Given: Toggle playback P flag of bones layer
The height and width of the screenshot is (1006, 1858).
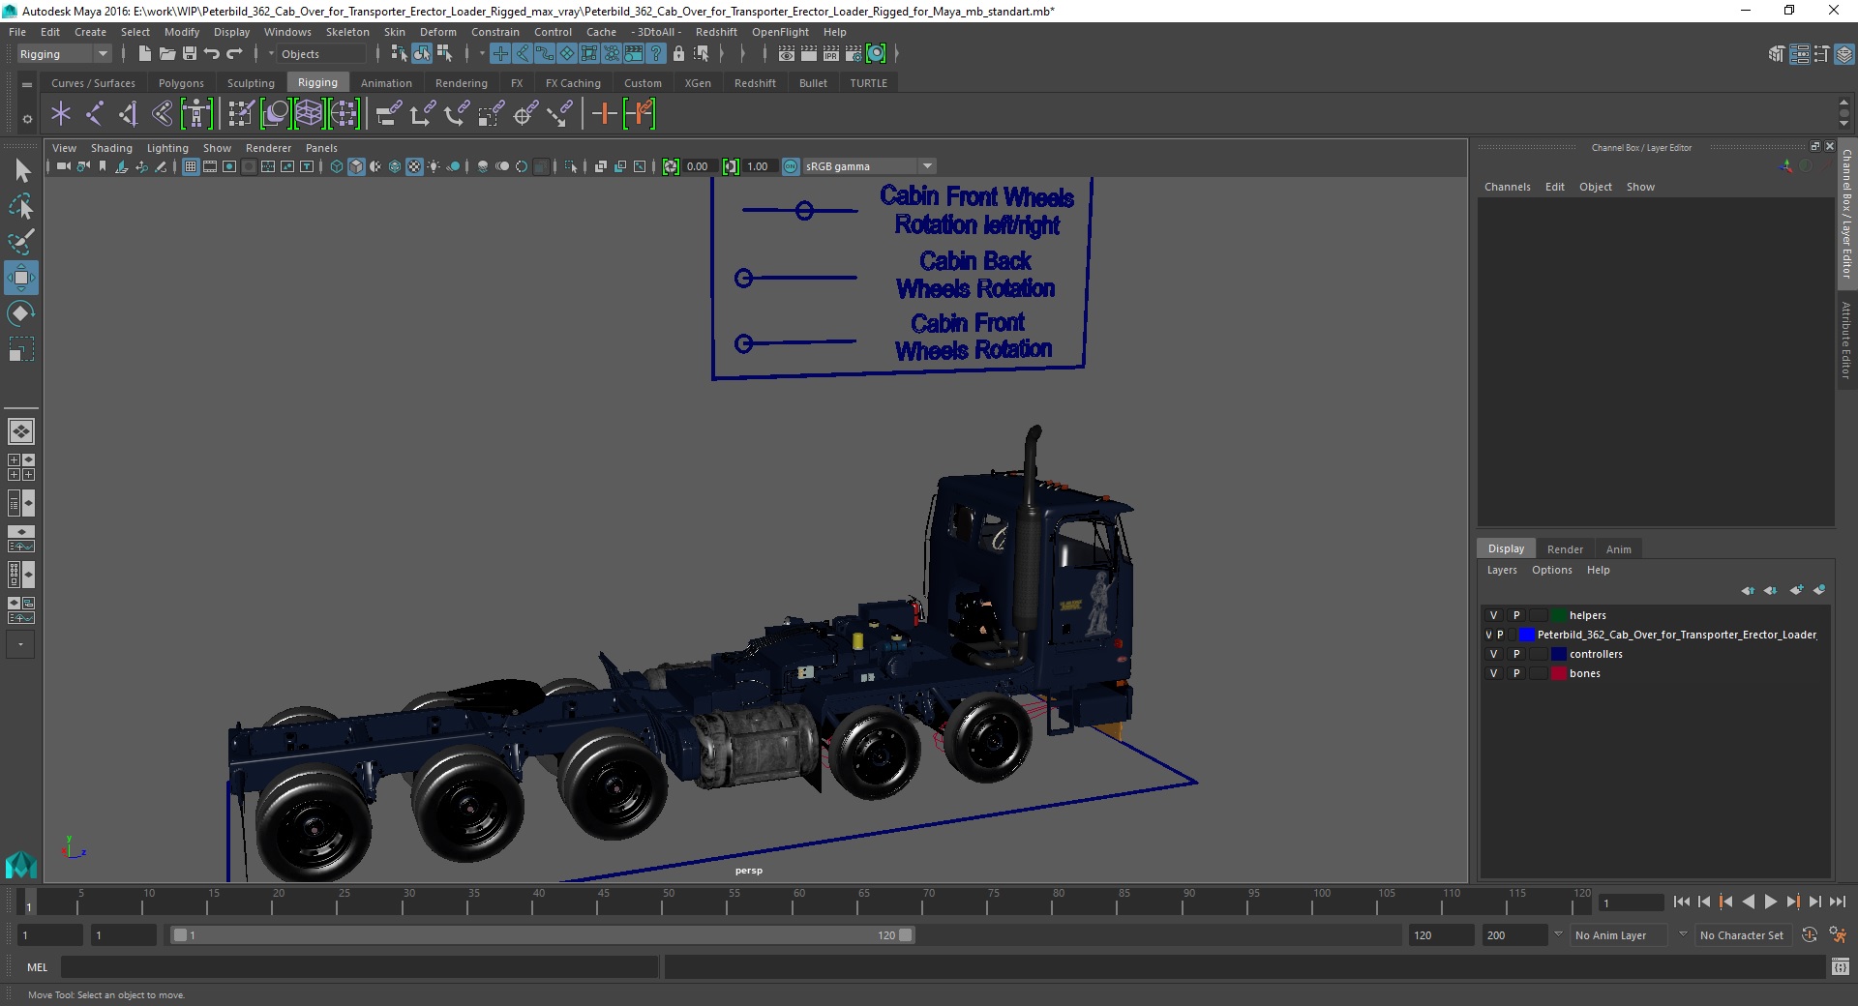Looking at the screenshot, I should click(1516, 673).
